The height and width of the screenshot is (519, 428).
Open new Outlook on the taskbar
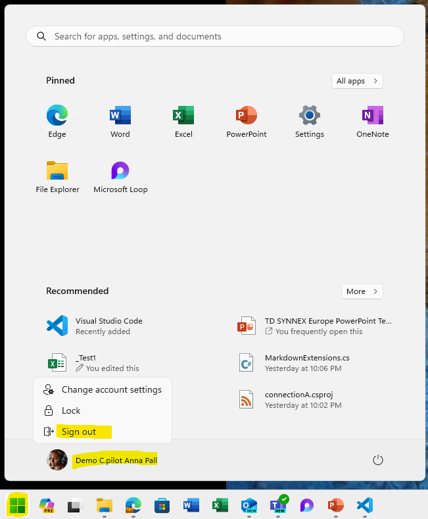(249, 505)
